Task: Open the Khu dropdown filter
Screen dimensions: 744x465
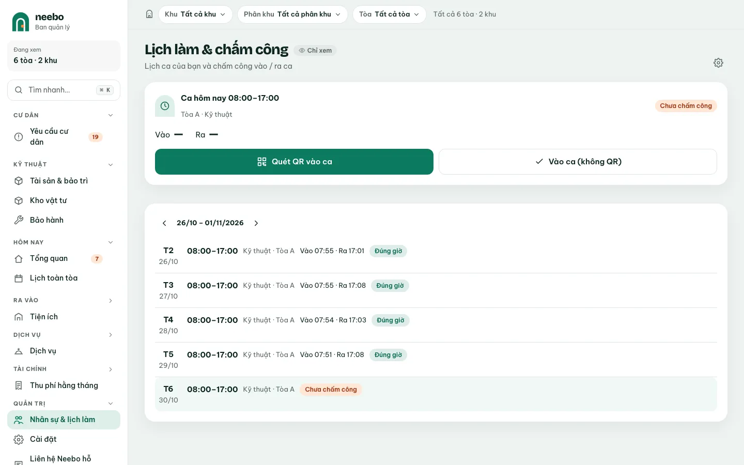Action: click(195, 14)
